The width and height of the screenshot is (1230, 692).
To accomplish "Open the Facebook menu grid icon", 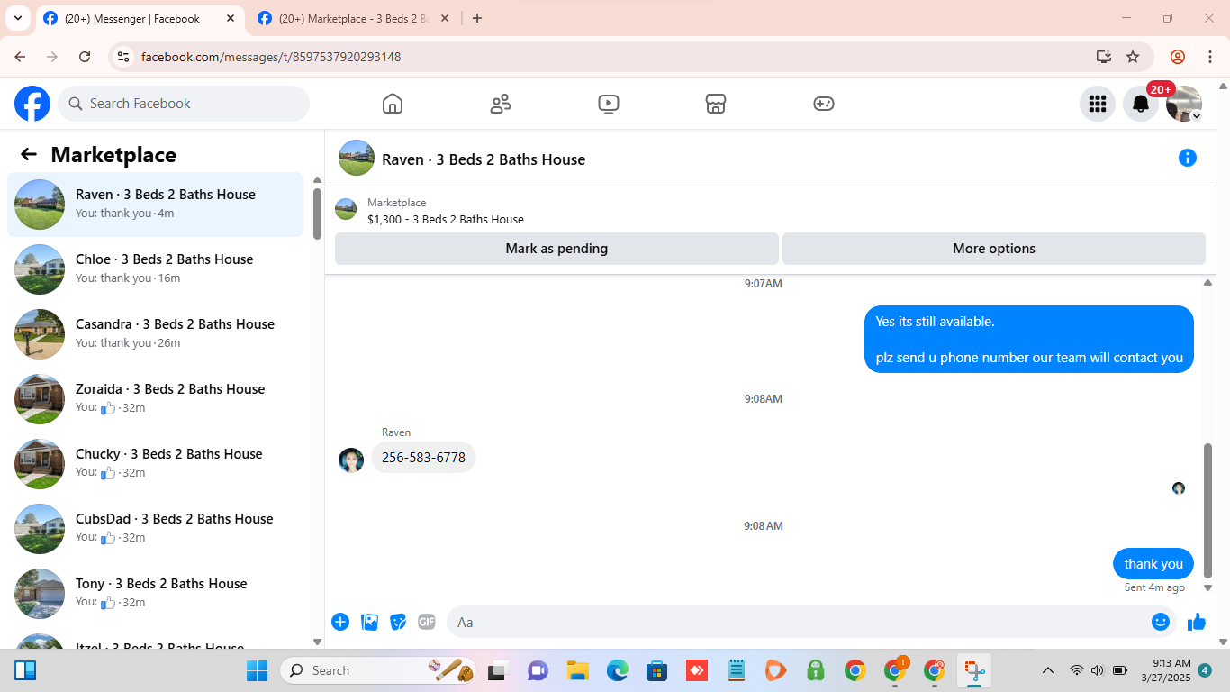I will pos(1098,104).
